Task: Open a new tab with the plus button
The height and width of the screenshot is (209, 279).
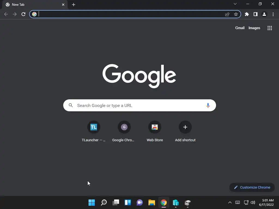Action: tap(74, 5)
